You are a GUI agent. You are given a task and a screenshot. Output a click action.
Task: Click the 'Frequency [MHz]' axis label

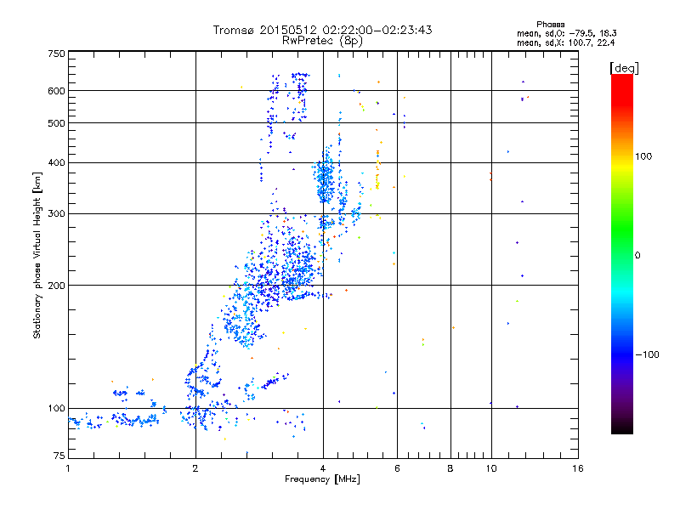tap(322, 479)
